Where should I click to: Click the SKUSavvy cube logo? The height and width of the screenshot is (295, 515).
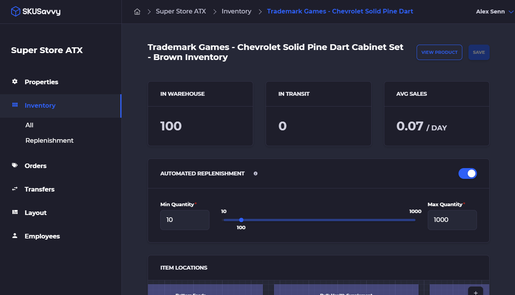[x=15, y=12]
